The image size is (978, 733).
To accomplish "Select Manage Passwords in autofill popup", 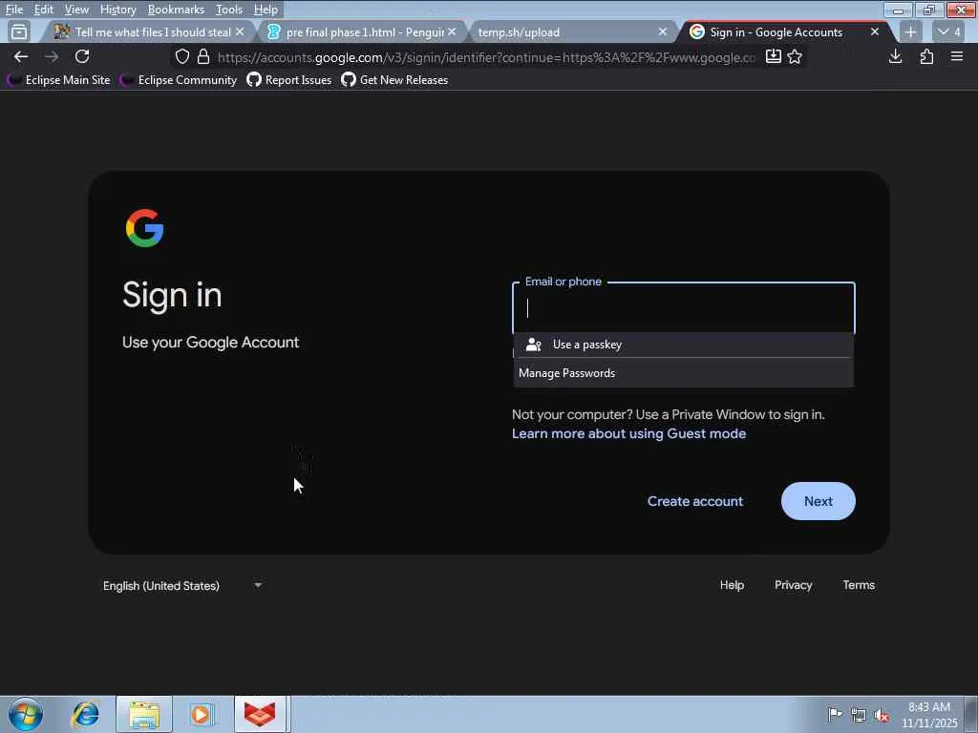I will point(684,373).
